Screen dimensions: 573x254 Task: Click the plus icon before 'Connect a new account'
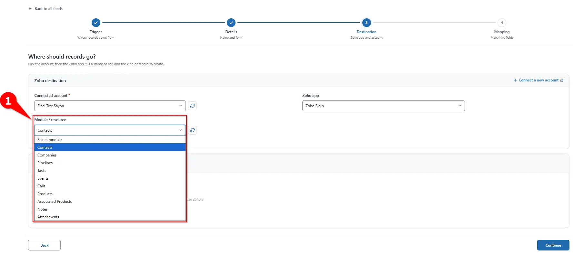[515, 80]
